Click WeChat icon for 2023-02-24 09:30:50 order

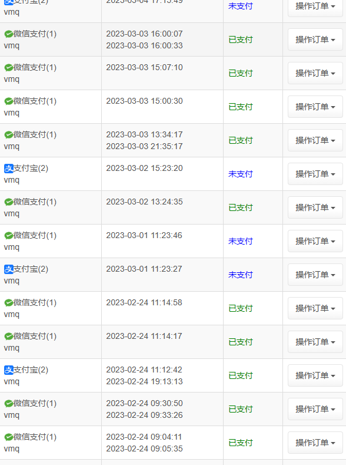click(9, 404)
